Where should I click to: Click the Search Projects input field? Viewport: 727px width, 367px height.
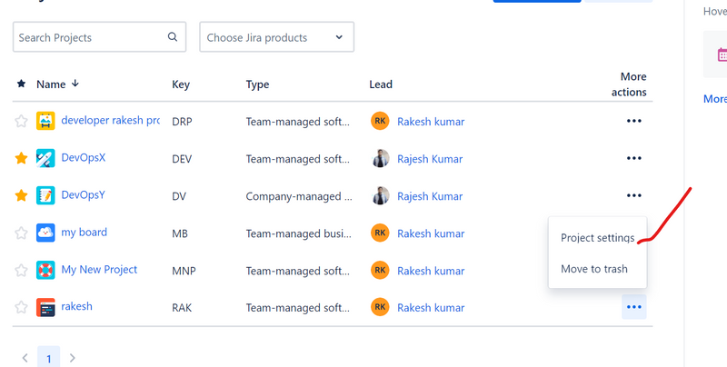(x=89, y=37)
